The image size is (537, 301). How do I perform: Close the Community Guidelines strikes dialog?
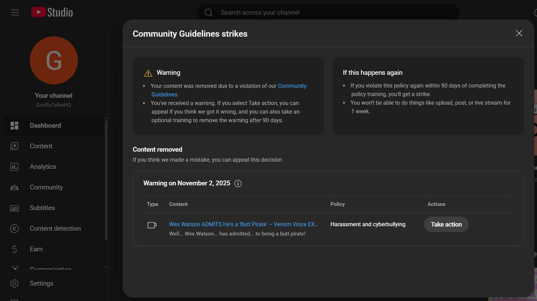(x=519, y=34)
